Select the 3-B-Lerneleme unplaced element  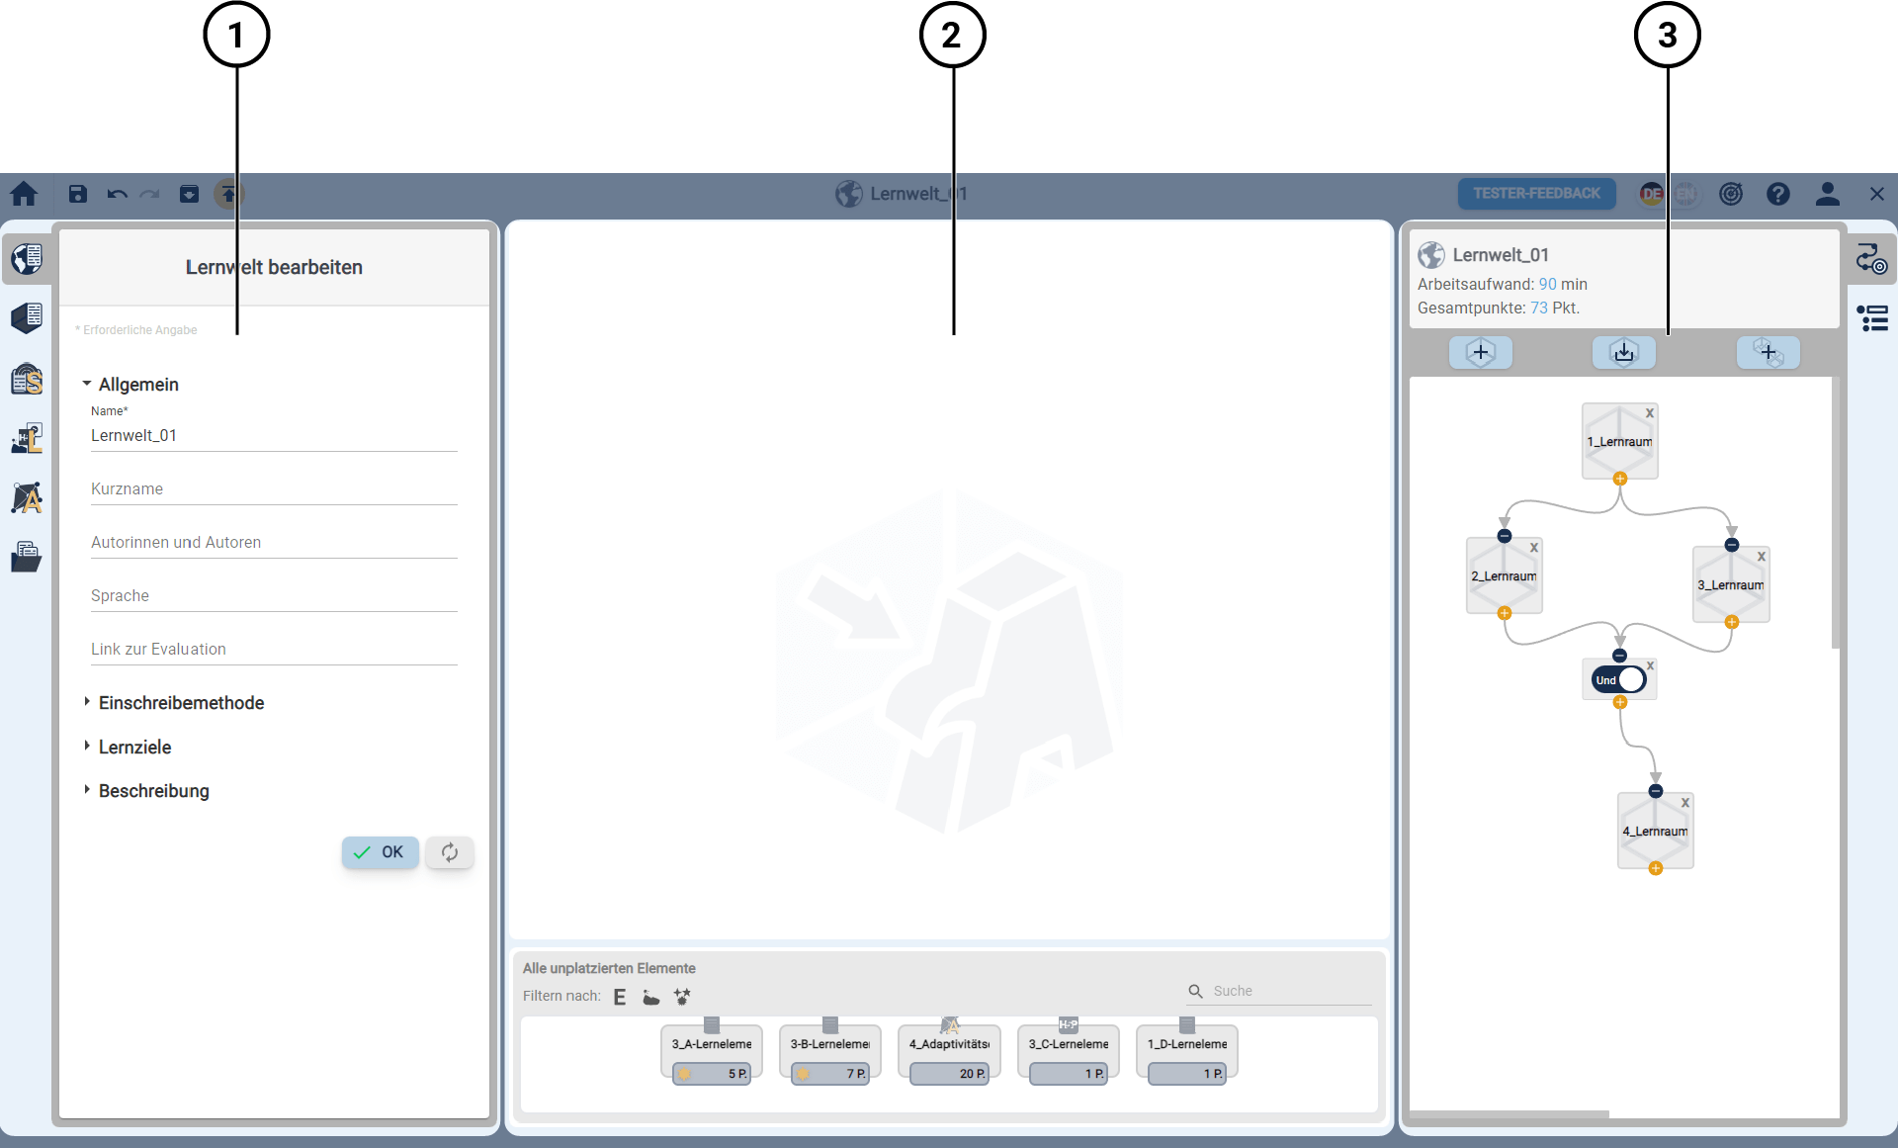pyautogui.click(x=830, y=1053)
